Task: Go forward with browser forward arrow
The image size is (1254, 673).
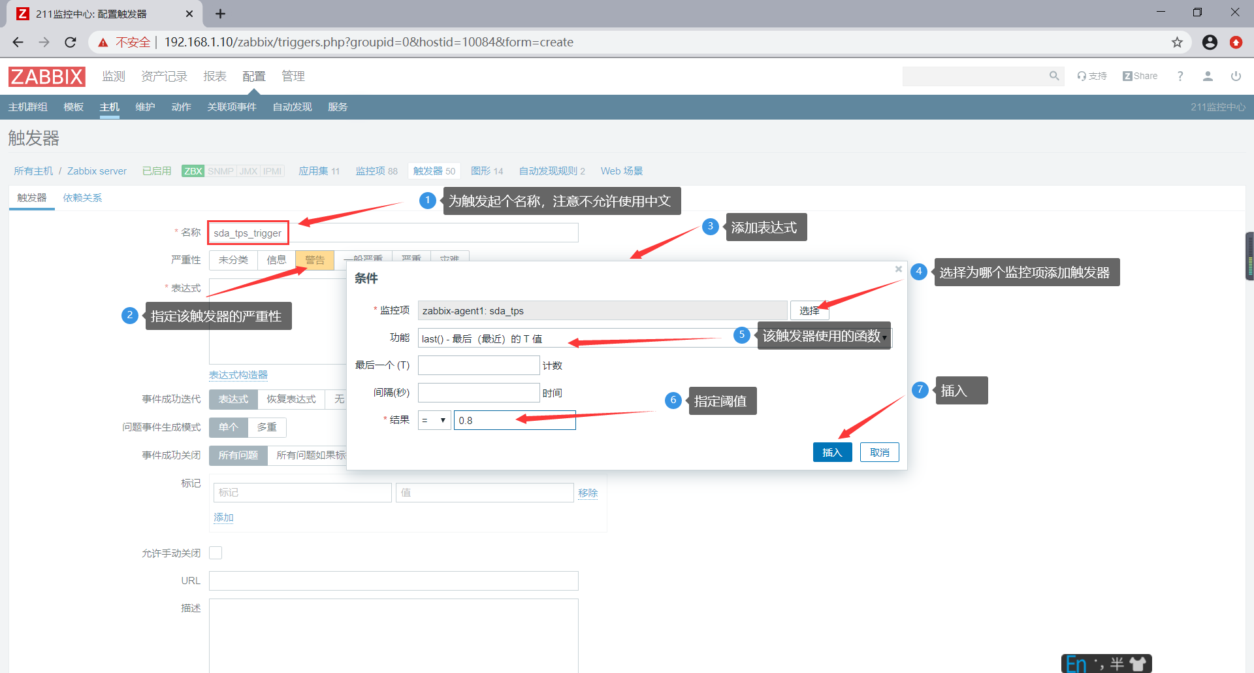Action: point(44,42)
